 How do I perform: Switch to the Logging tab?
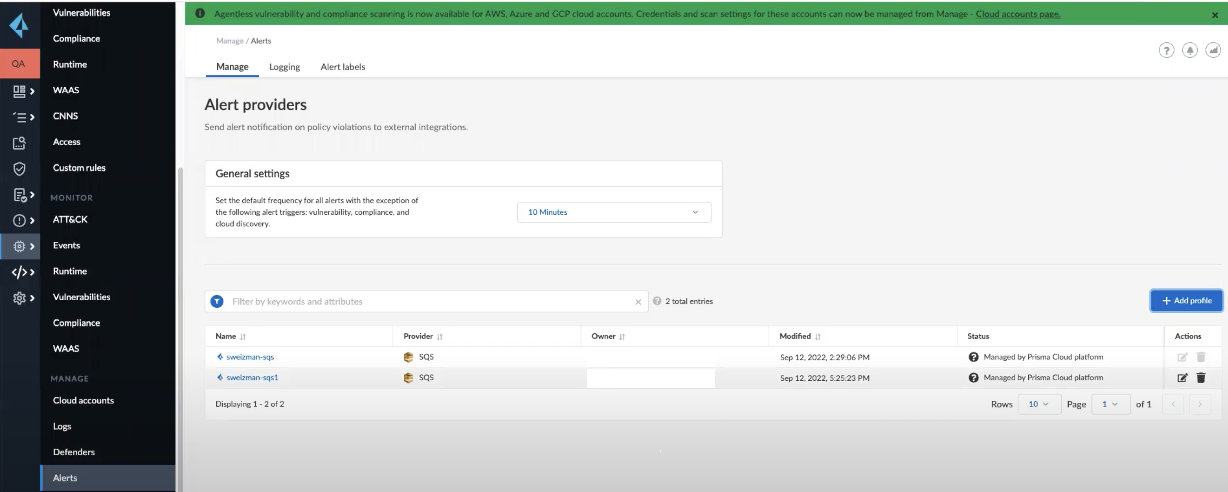tap(284, 67)
